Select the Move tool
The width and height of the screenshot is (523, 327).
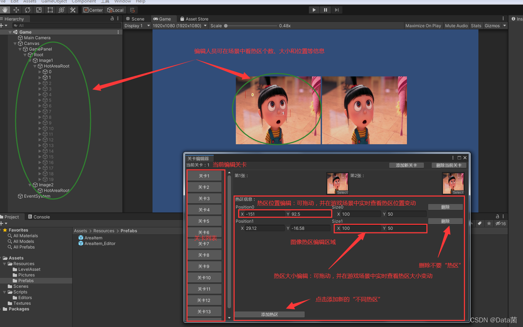(x=16, y=10)
